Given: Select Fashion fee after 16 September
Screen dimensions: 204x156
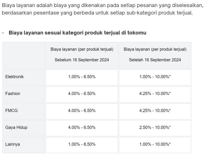Looking at the screenshot, I should point(155,94).
